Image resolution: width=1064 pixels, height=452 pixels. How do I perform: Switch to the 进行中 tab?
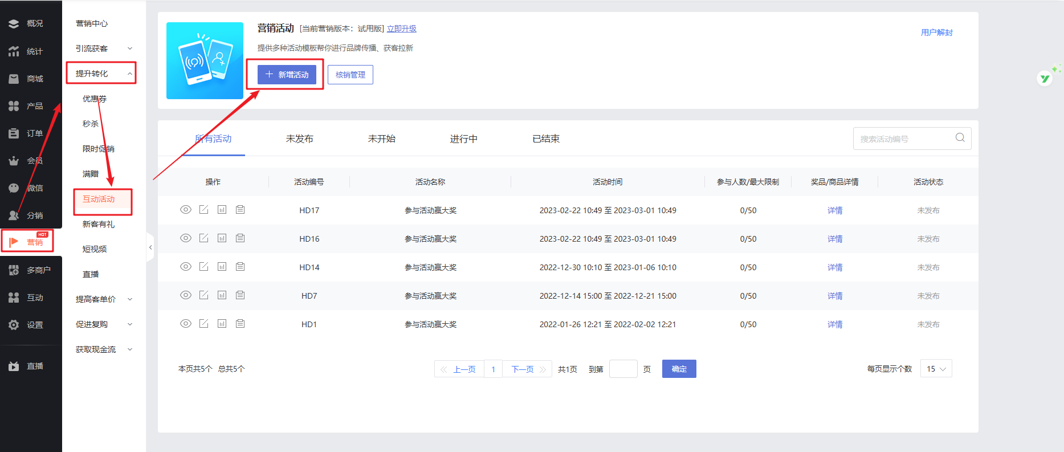[x=463, y=139]
